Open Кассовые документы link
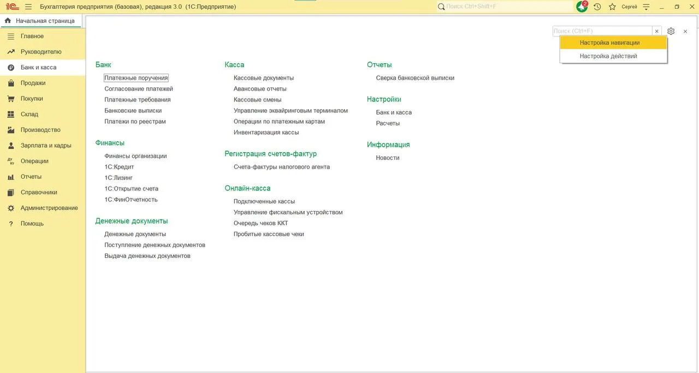 point(264,78)
